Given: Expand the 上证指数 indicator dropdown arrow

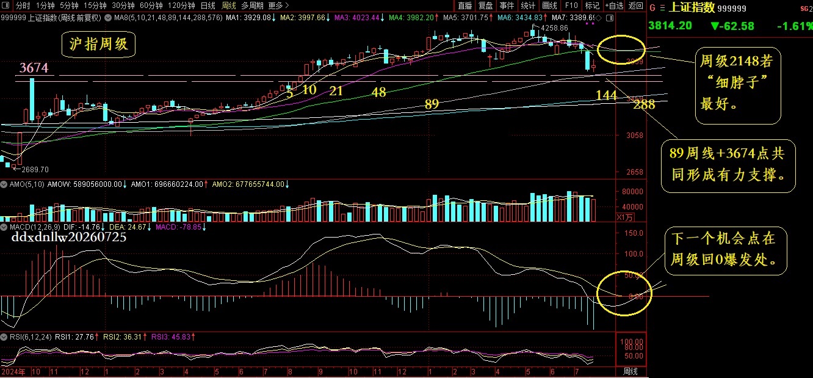Looking at the screenshot, I should (x=108, y=18).
